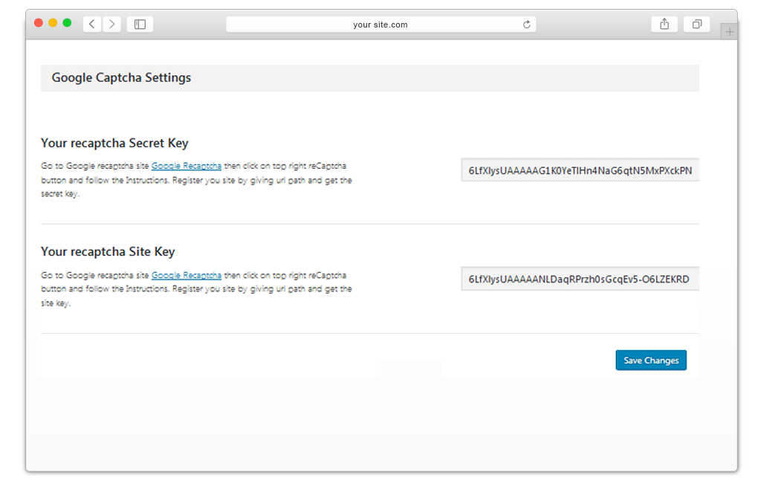Maximize the window with the green button
Screen dimensions: 761x478
pos(67,23)
